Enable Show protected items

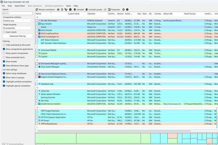(4, 57)
